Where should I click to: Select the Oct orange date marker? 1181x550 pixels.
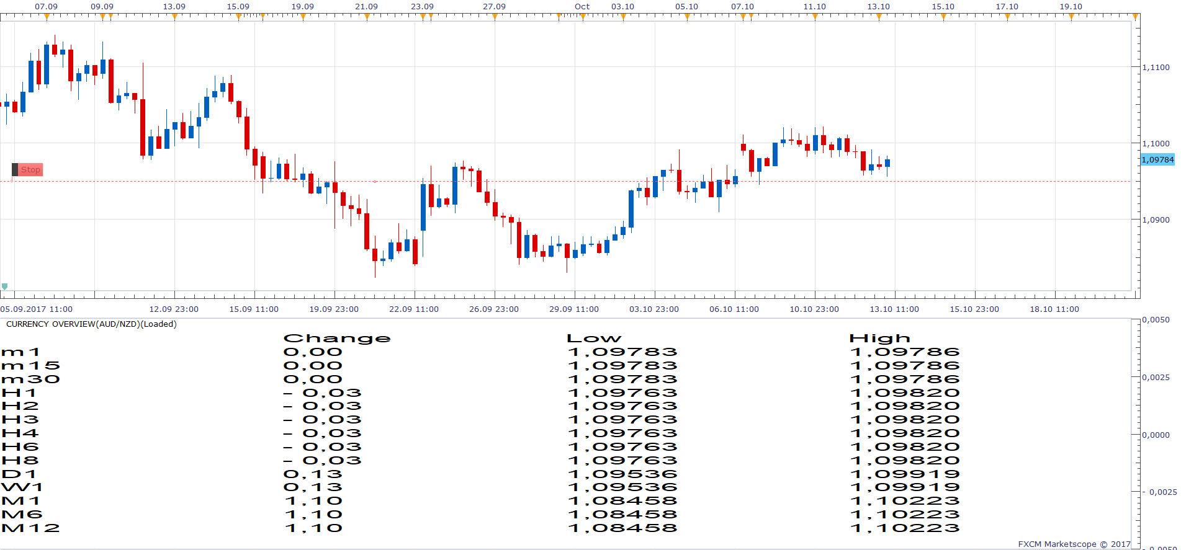click(x=583, y=17)
